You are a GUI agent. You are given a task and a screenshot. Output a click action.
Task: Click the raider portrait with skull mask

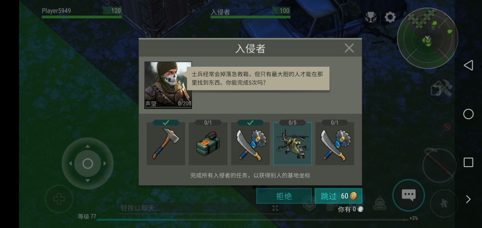click(168, 85)
